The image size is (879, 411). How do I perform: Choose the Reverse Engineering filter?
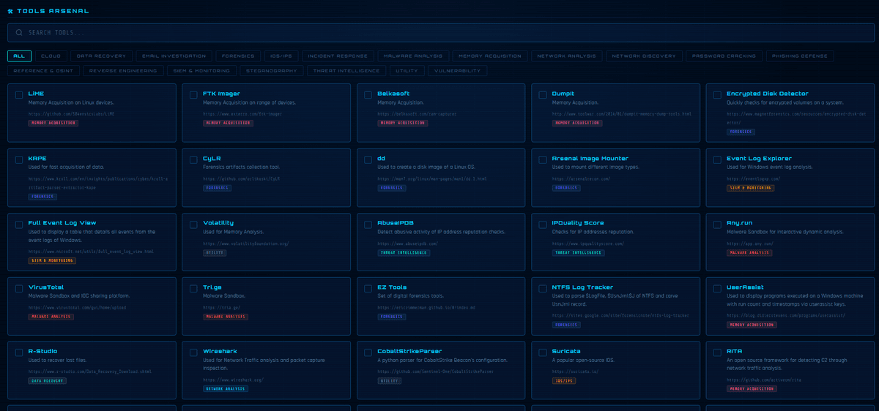(123, 71)
